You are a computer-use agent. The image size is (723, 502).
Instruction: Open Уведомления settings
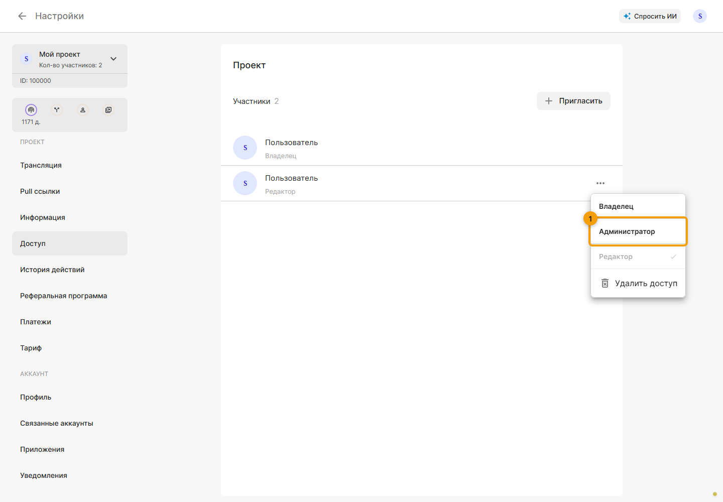point(70,475)
